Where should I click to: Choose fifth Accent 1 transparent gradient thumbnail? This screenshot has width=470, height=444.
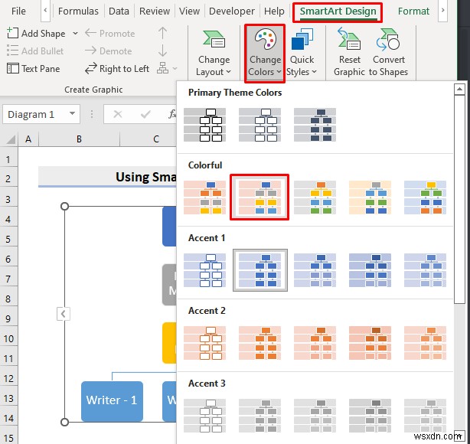425,270
